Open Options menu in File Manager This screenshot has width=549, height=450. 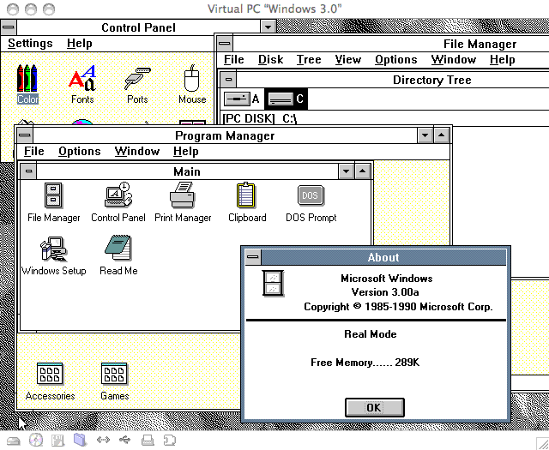[396, 59]
